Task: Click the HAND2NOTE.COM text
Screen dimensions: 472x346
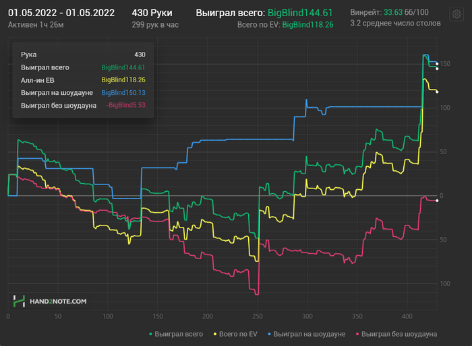Action: pyautogui.click(x=58, y=302)
